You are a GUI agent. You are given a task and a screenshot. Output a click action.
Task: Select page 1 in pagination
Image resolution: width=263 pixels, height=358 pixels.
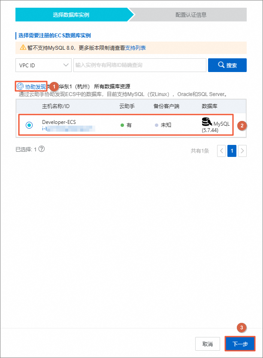tap(232, 150)
